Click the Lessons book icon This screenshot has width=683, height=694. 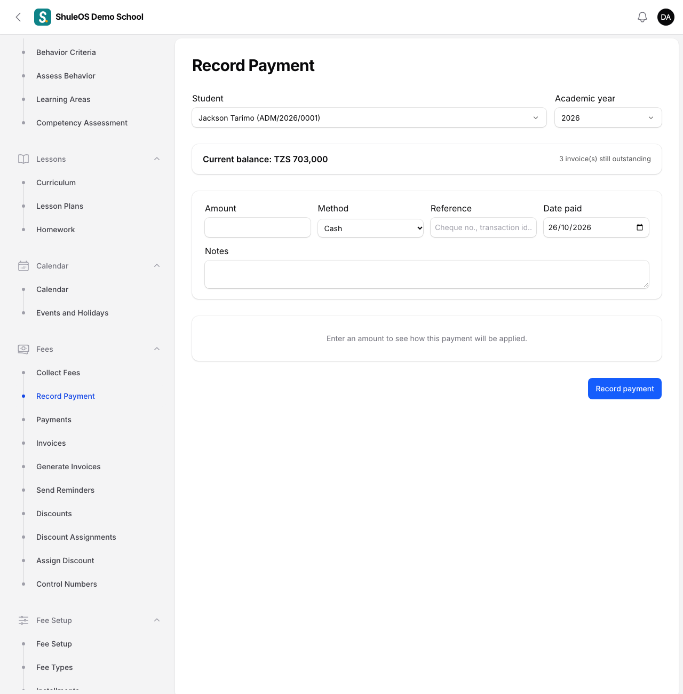(23, 159)
